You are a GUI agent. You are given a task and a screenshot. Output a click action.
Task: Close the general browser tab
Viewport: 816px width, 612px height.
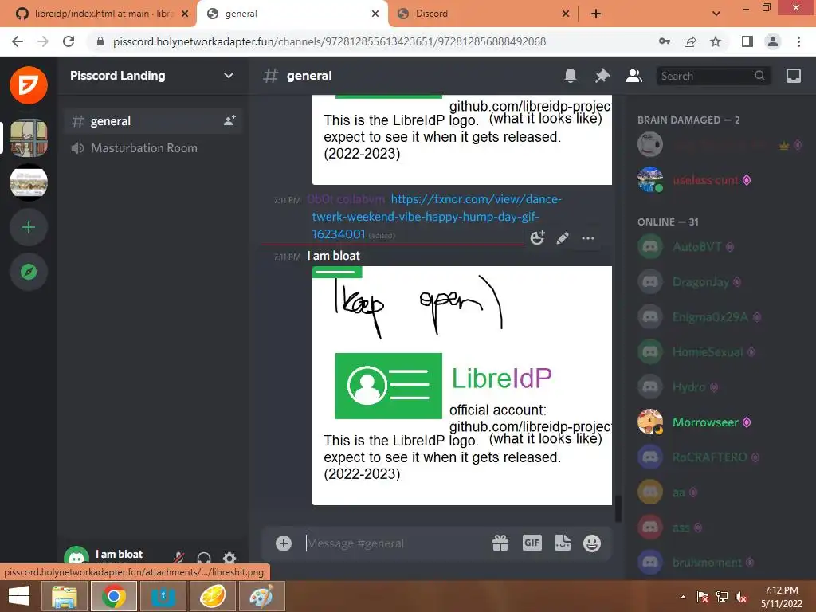[375, 14]
